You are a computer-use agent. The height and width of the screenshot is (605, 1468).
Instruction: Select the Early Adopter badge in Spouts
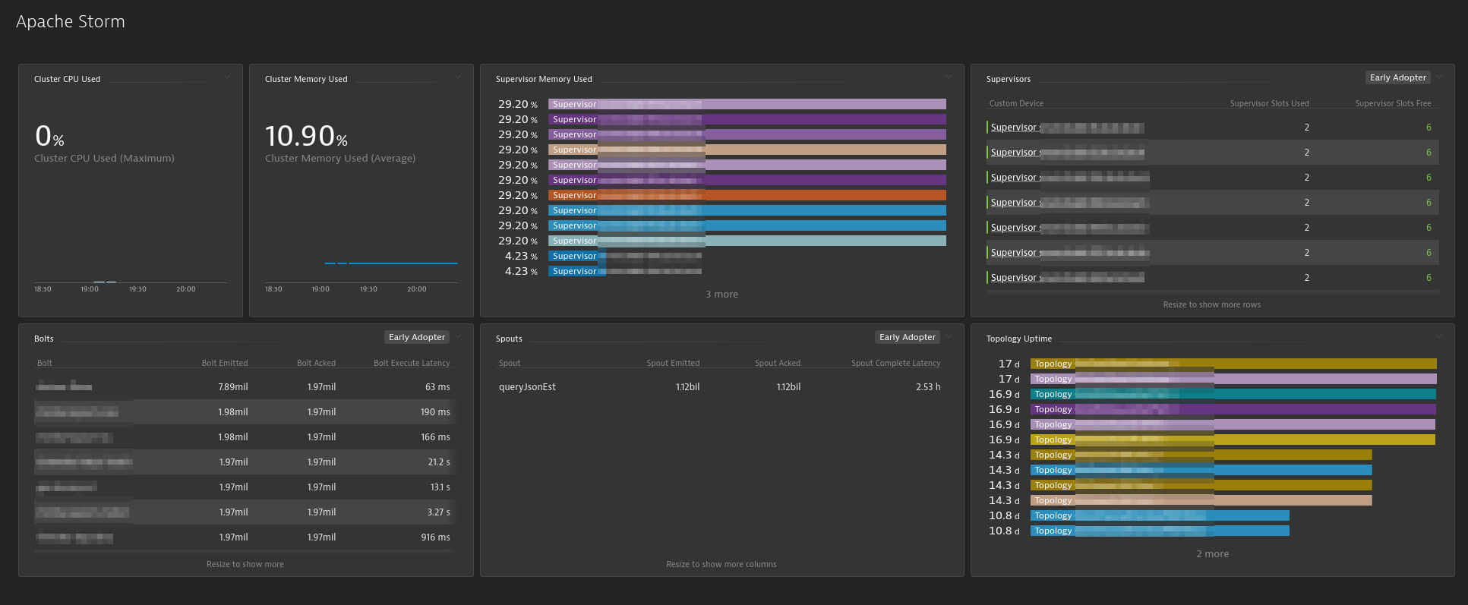908,337
